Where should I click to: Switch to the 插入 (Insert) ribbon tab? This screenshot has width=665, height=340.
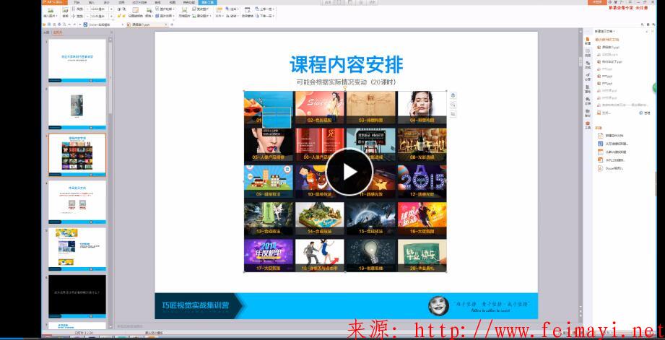91,2
